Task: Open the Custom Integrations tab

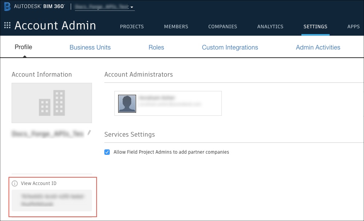Action: pos(230,47)
